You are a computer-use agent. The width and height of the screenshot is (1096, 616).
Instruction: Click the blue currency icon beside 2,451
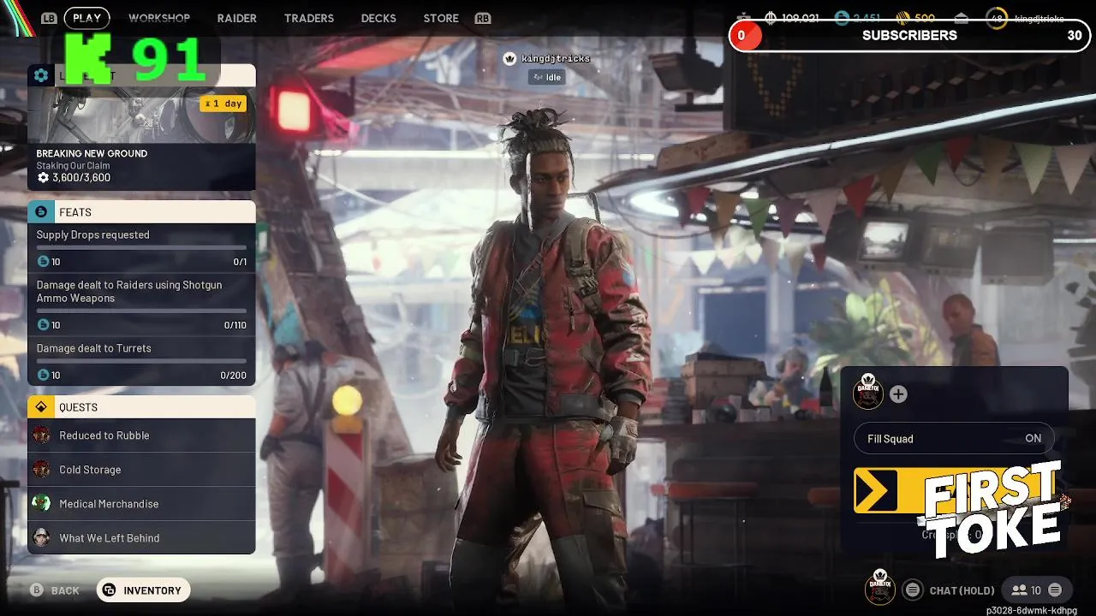(x=842, y=18)
